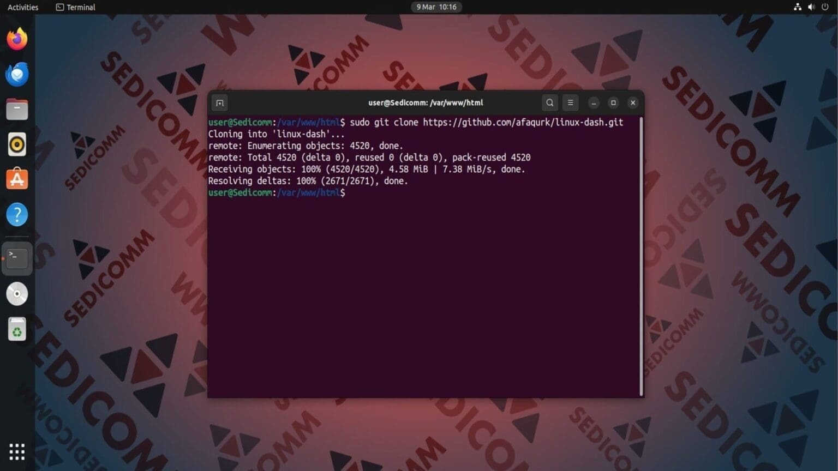Viewport: 838px width, 471px height.
Task: Select the Terminal icon in the dock
Action: [x=17, y=258]
